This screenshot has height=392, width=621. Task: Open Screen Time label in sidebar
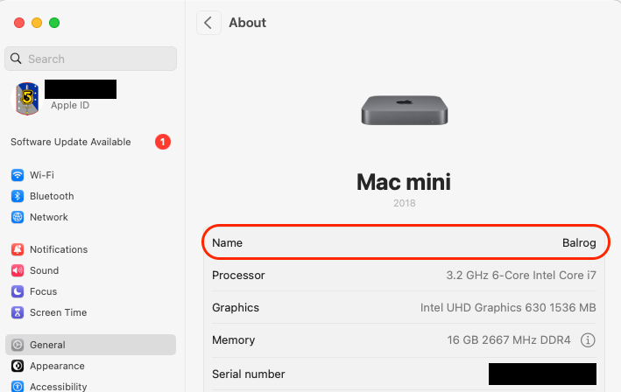pos(58,312)
